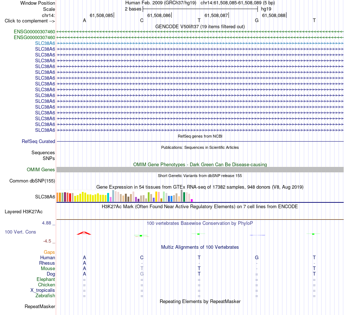Open the GTEx Gene Expression track title
The width and height of the screenshot is (344, 315).
(200, 187)
